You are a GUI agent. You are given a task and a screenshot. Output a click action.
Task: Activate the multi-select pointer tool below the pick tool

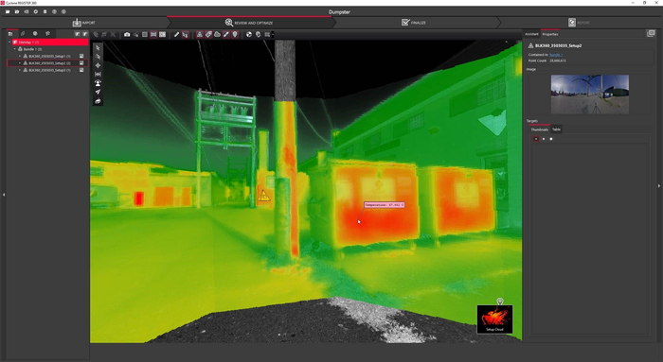coord(98,57)
